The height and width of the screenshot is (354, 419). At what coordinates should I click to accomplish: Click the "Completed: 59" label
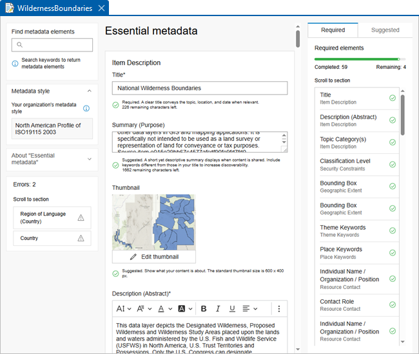point(331,67)
